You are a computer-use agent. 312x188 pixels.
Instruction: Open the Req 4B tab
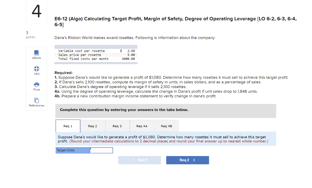point(167,126)
